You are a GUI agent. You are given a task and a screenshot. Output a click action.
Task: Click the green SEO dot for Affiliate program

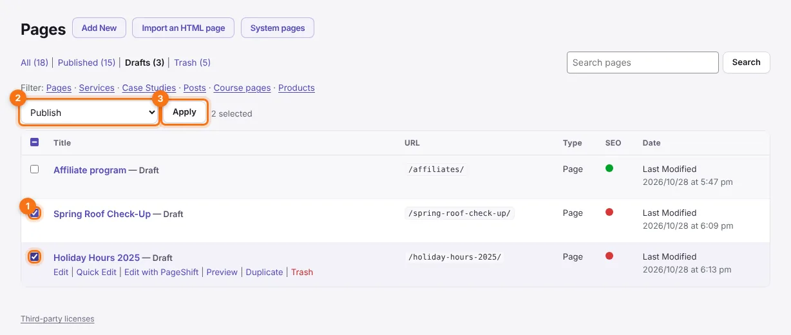point(609,168)
